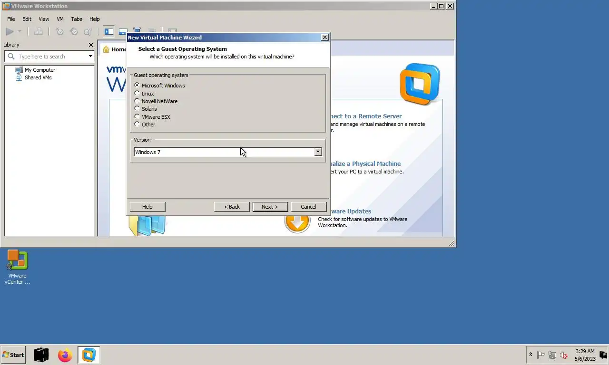The image size is (609, 365).
Task: Click the Library search magnifier icon
Action: pyautogui.click(x=11, y=57)
